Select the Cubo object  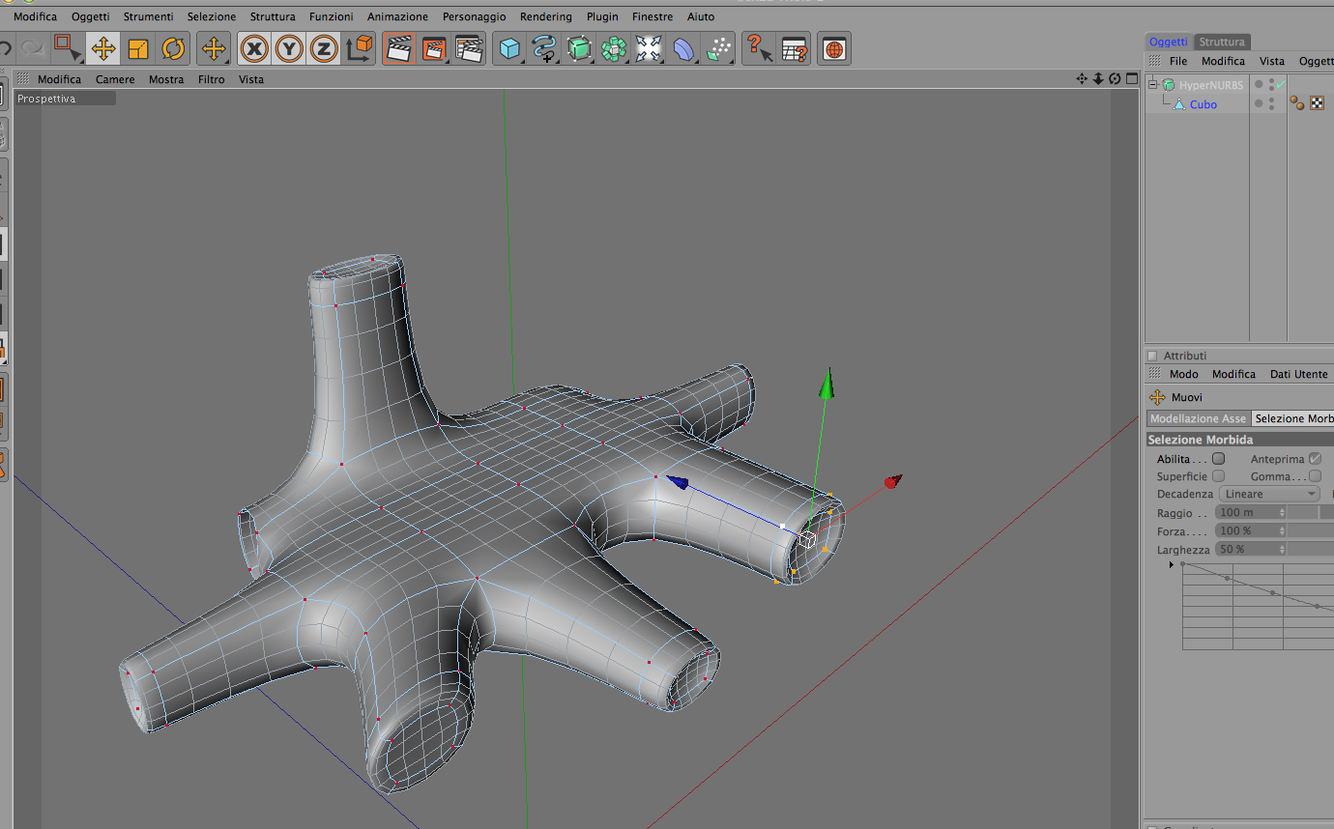pyautogui.click(x=1203, y=104)
